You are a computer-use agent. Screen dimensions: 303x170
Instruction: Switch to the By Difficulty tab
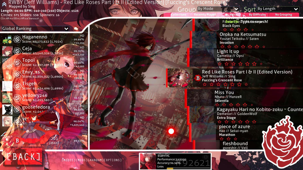click(257, 15)
